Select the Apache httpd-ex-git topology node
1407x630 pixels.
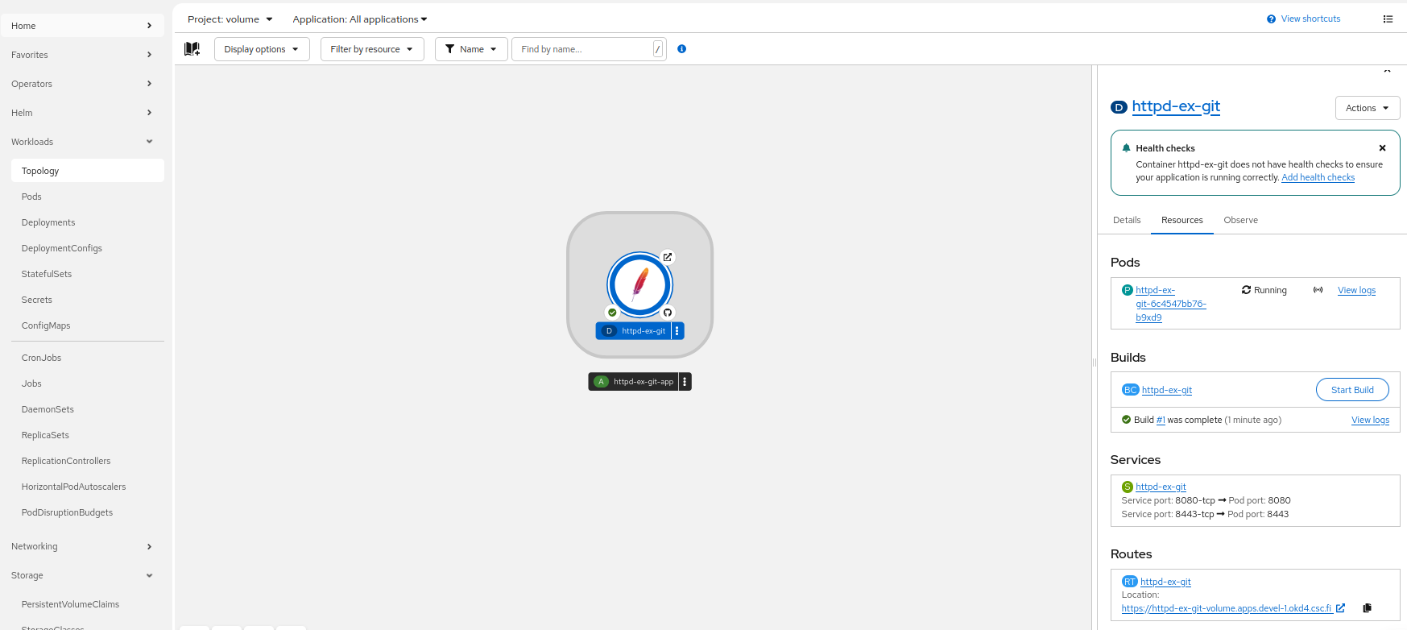639,284
